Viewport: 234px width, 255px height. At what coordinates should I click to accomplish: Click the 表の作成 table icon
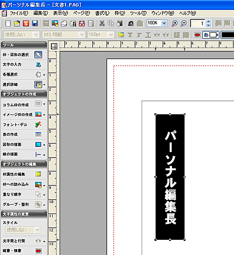(38, 135)
